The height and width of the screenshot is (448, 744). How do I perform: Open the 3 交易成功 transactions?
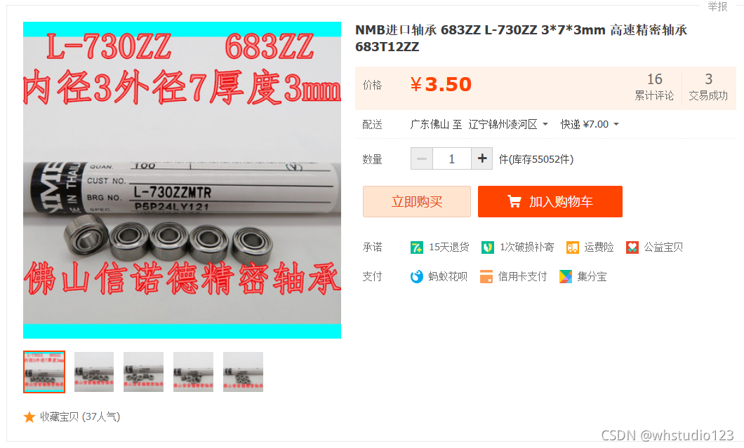tap(708, 87)
